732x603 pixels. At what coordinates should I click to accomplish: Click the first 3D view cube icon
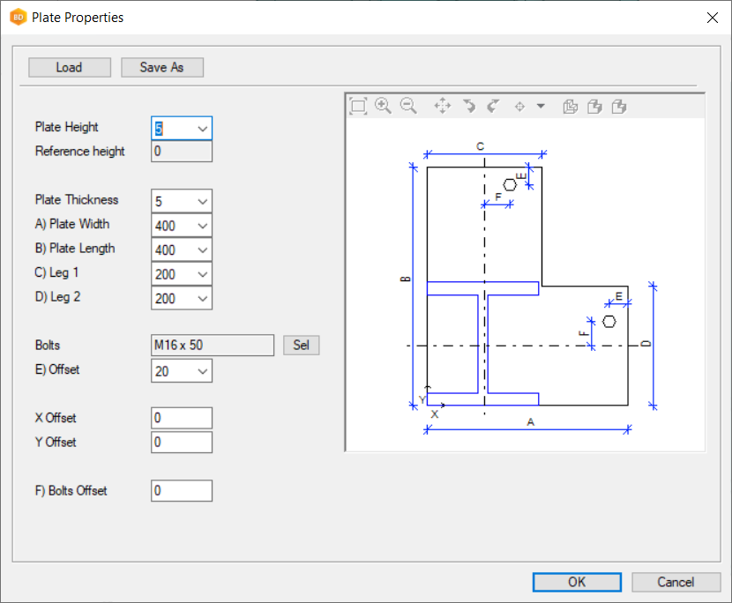[570, 106]
